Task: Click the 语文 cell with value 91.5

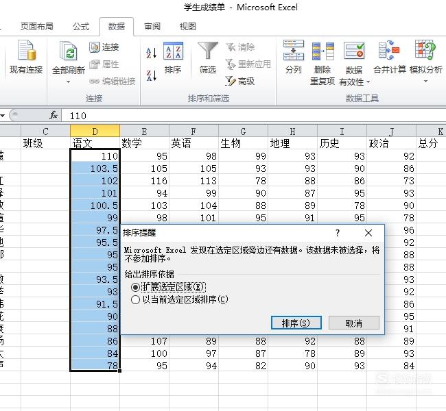Action: pos(95,304)
